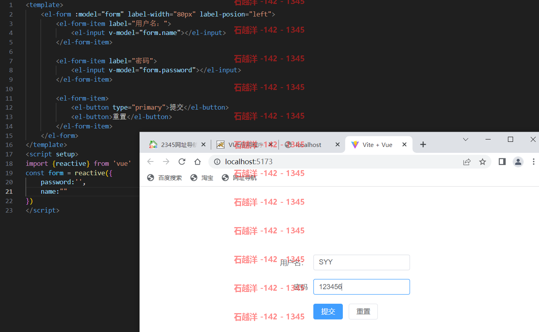Open the 百度搜索 bookmark

pos(164,178)
